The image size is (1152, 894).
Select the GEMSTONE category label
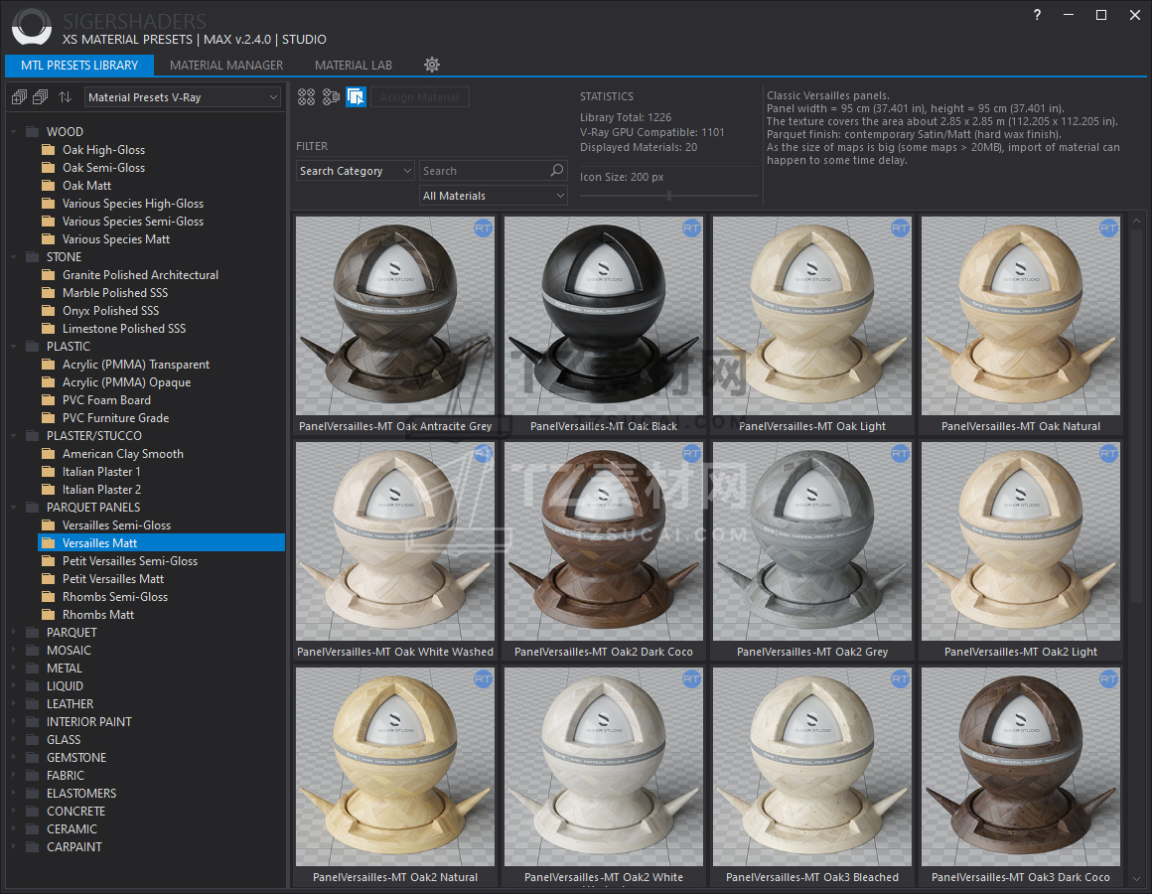tap(76, 757)
